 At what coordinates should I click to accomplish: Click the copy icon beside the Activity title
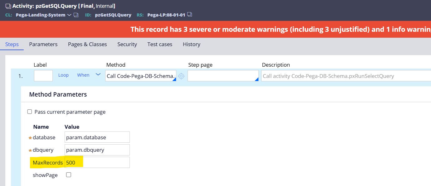(8, 6)
